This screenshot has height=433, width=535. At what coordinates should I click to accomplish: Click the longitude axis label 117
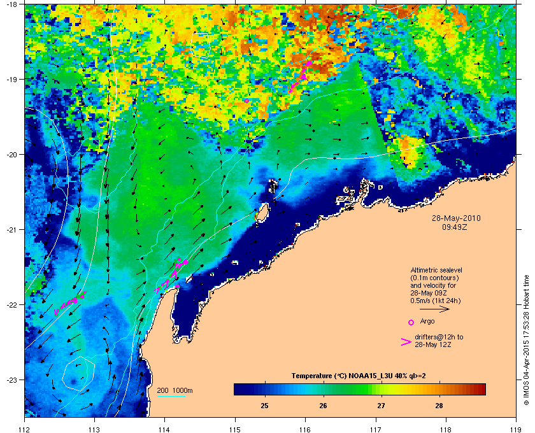[x=376, y=429]
